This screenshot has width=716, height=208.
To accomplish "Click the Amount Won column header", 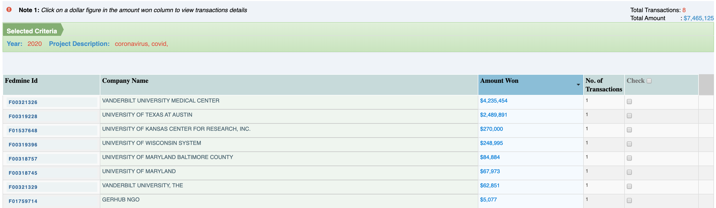I will pos(499,81).
